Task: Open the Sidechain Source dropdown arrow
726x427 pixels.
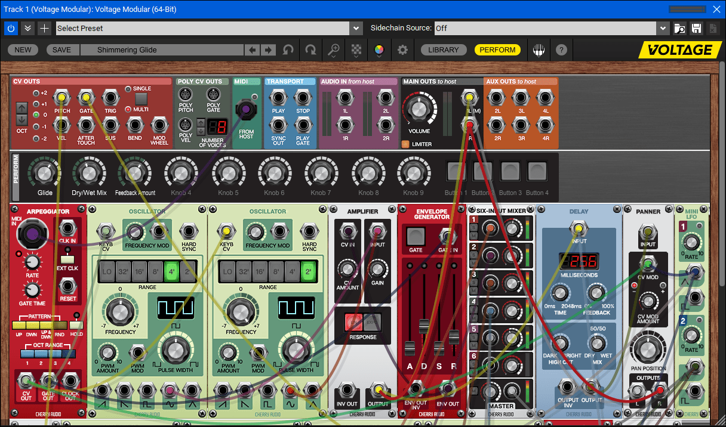Action: pyautogui.click(x=663, y=28)
